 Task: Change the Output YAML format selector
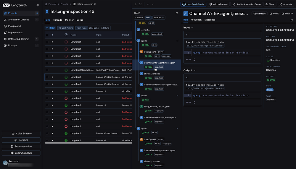(190, 102)
